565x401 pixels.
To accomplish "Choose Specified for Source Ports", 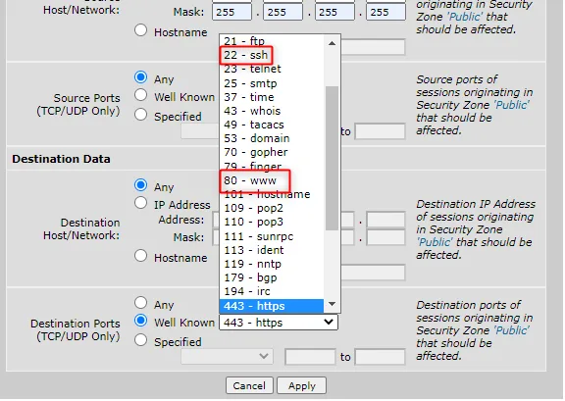I will [x=140, y=115].
